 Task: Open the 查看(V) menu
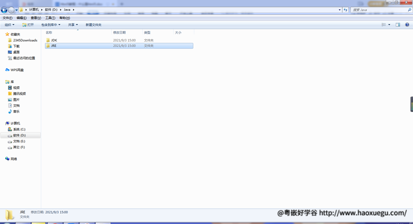tap(36, 18)
